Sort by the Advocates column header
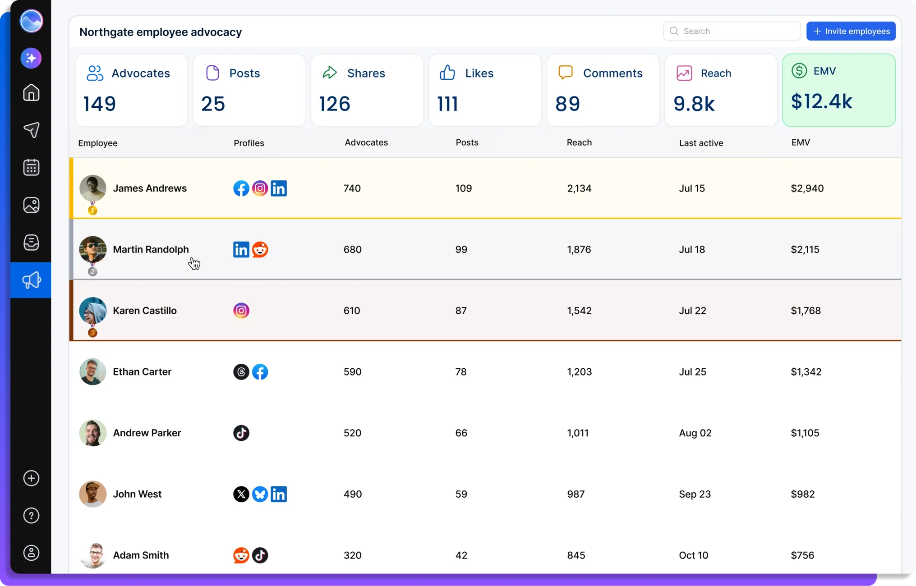This screenshot has height=586, width=916. click(x=366, y=142)
